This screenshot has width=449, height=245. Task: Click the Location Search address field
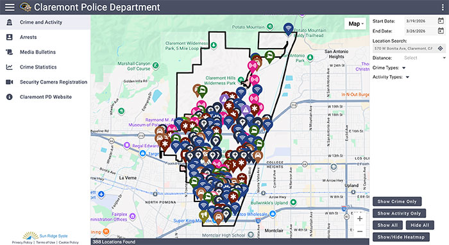pyautogui.click(x=403, y=48)
